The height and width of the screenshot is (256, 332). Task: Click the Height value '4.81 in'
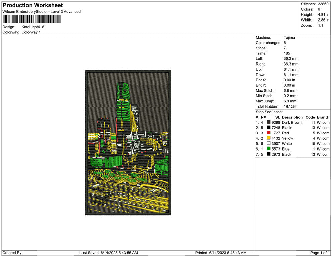(x=323, y=15)
